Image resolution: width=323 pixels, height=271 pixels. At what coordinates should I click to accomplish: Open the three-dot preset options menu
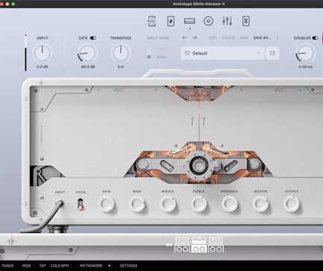click(277, 38)
